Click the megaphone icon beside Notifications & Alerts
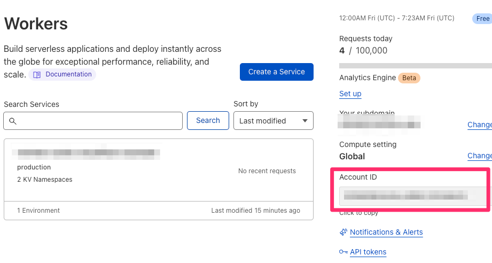 (x=343, y=232)
